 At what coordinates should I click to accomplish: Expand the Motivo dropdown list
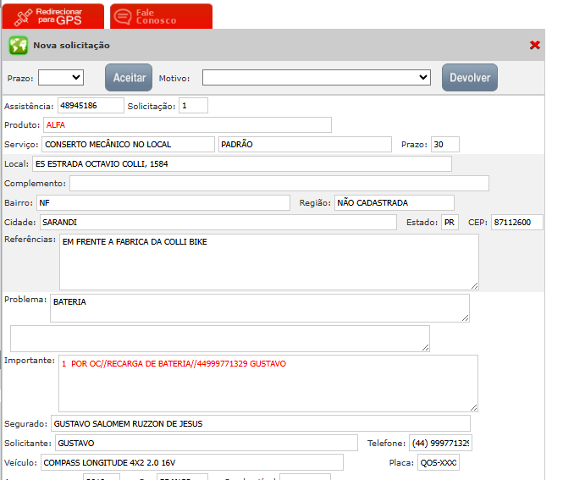pyautogui.click(x=317, y=78)
